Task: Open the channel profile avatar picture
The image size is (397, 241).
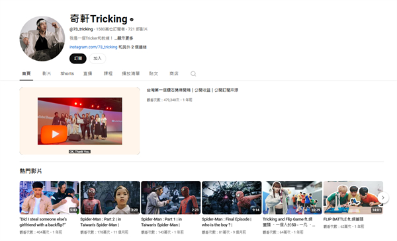Action: point(42,39)
